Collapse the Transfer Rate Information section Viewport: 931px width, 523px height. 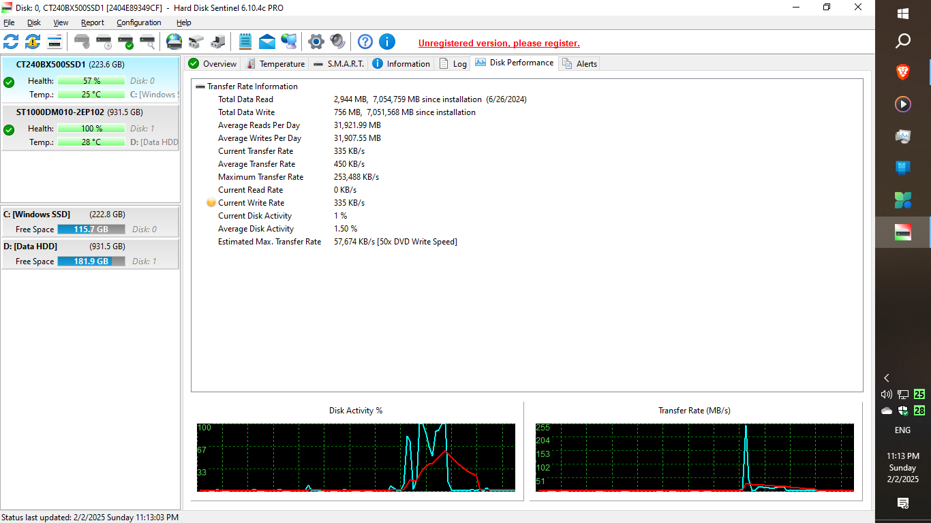(200, 86)
